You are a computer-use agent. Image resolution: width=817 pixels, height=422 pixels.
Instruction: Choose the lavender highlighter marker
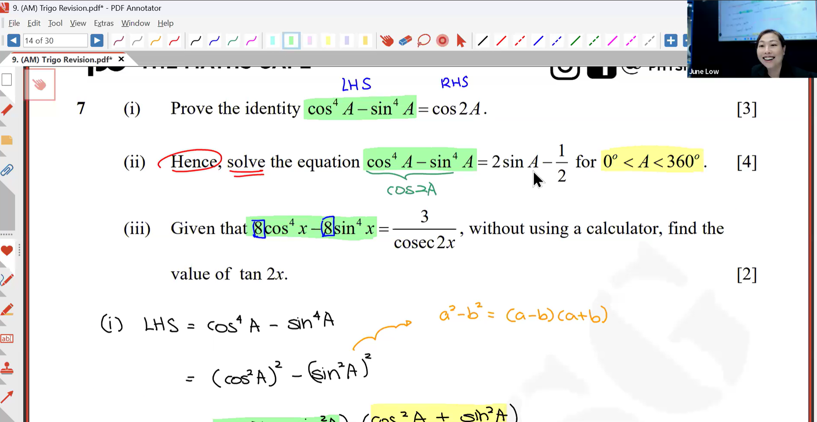click(x=347, y=41)
